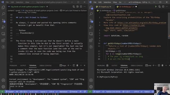Change Spaces: 2 indentation setting
This screenshot has height=95, width=170.
tap(44, 92)
